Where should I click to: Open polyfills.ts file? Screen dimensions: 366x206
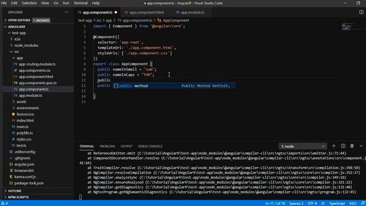(x=25, y=133)
